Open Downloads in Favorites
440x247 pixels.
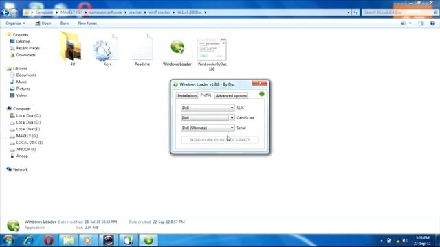pyautogui.click(x=25, y=55)
